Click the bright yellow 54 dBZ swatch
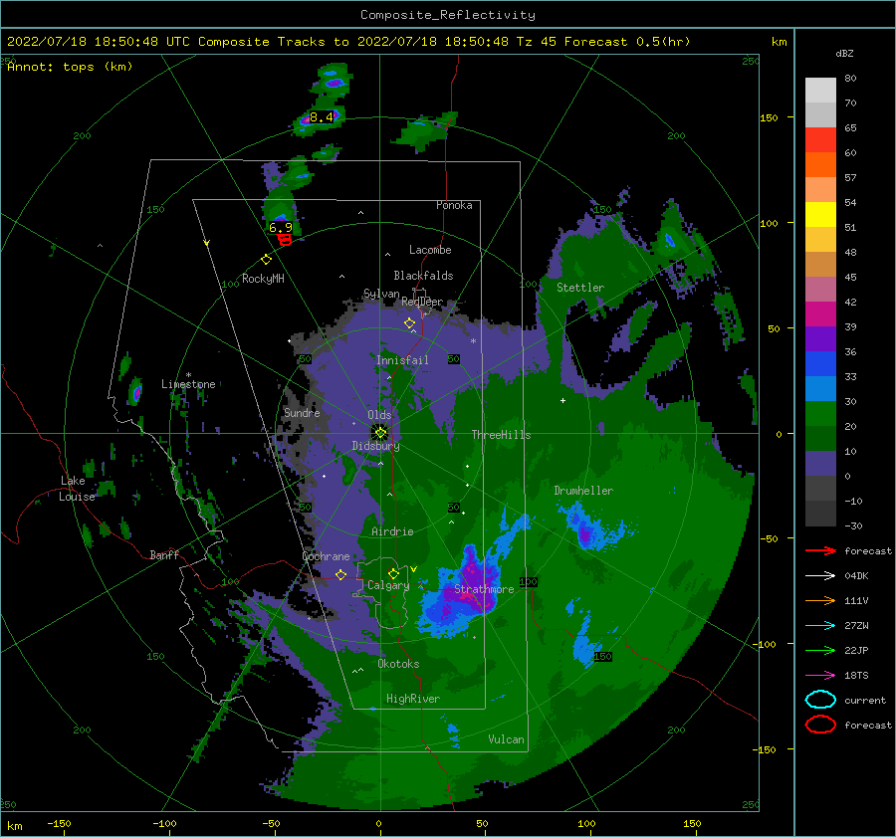Viewport: 896px width, 837px height. [x=820, y=215]
